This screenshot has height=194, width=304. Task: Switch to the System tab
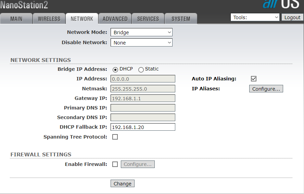point(181,19)
